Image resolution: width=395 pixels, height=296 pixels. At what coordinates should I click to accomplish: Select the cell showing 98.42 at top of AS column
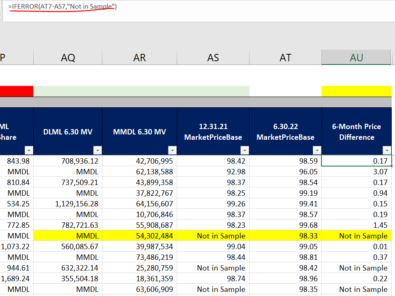(x=213, y=161)
